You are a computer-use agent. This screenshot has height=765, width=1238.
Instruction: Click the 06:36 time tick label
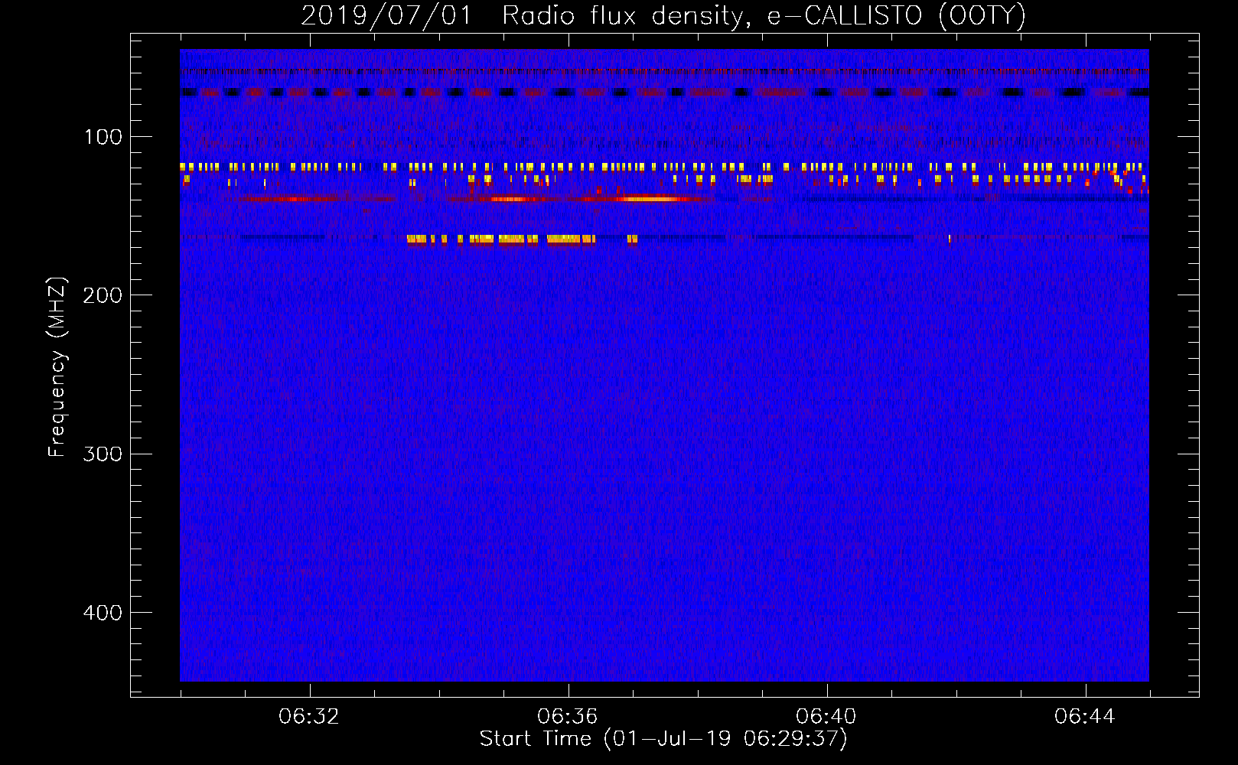pos(568,717)
